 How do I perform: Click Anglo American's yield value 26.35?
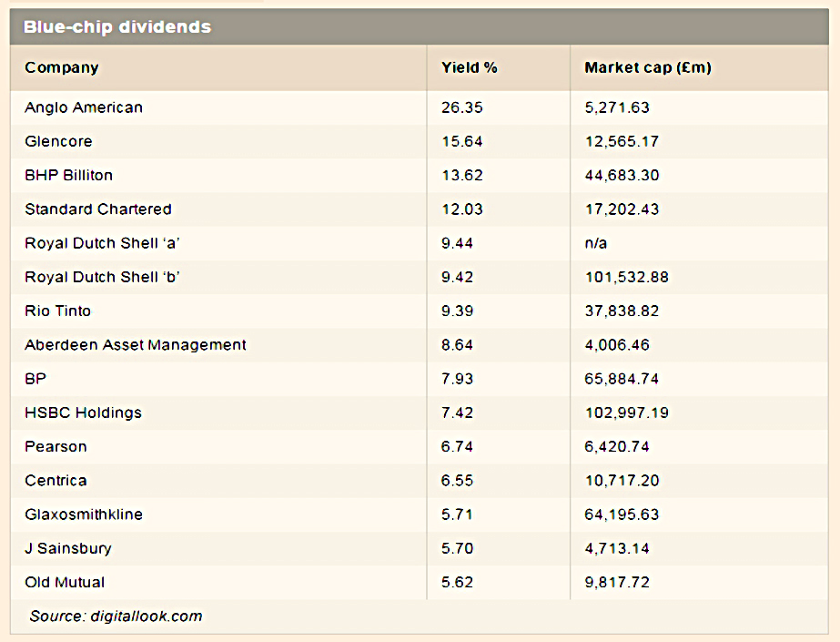[461, 107]
